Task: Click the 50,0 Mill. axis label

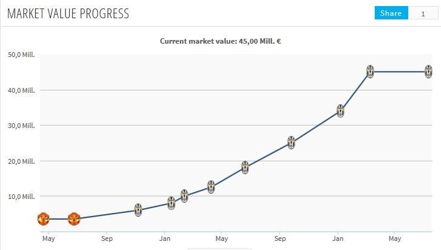Action: click(x=21, y=55)
